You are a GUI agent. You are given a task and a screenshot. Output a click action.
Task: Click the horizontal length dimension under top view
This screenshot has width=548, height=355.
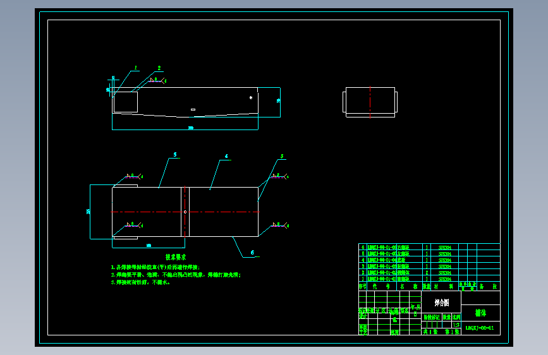coord(190,128)
